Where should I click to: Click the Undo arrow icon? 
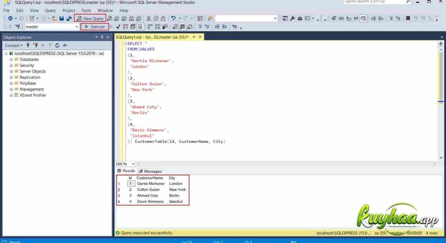tap(173, 18)
